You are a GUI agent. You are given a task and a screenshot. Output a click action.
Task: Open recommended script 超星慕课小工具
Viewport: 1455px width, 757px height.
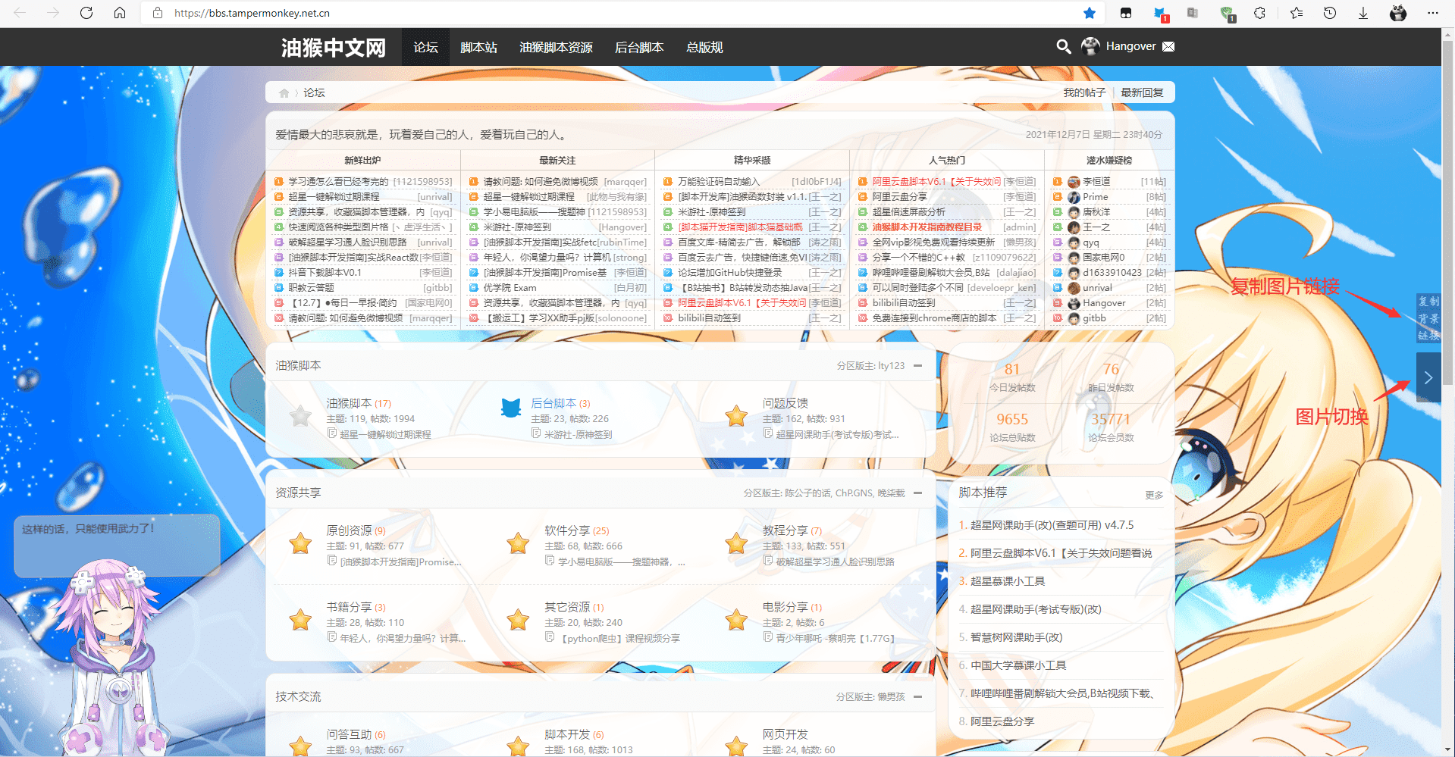click(x=1008, y=581)
